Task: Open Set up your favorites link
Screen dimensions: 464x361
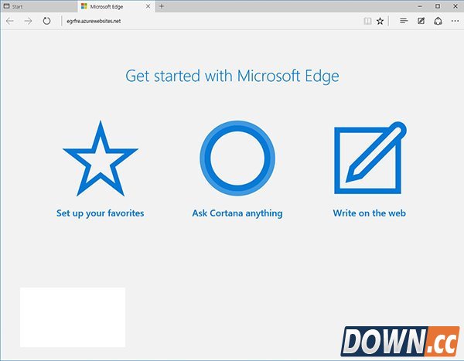Action: [101, 213]
